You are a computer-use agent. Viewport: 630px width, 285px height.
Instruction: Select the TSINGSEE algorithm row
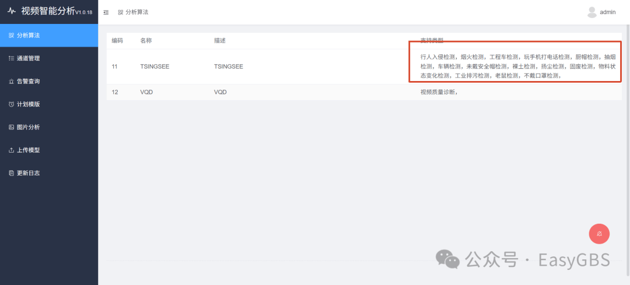[364, 66]
